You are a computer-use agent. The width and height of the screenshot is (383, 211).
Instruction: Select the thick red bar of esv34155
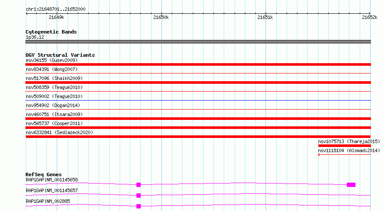click(x=198, y=64)
